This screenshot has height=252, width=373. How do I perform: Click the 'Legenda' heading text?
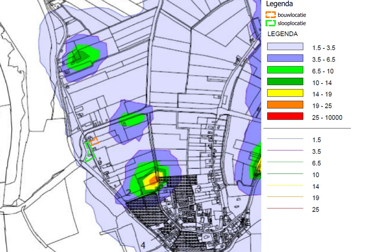tap(279, 4)
